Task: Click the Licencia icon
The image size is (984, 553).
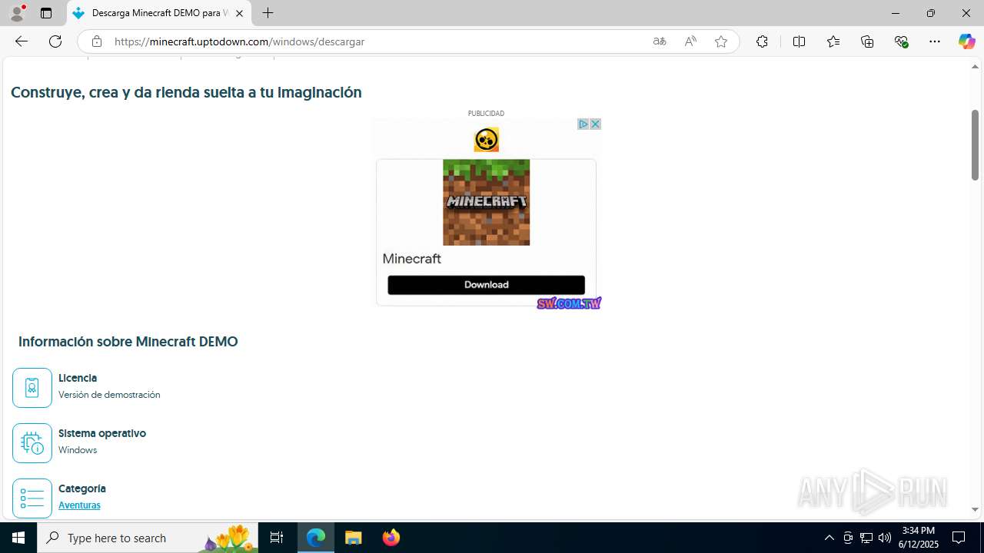Action: 32,387
